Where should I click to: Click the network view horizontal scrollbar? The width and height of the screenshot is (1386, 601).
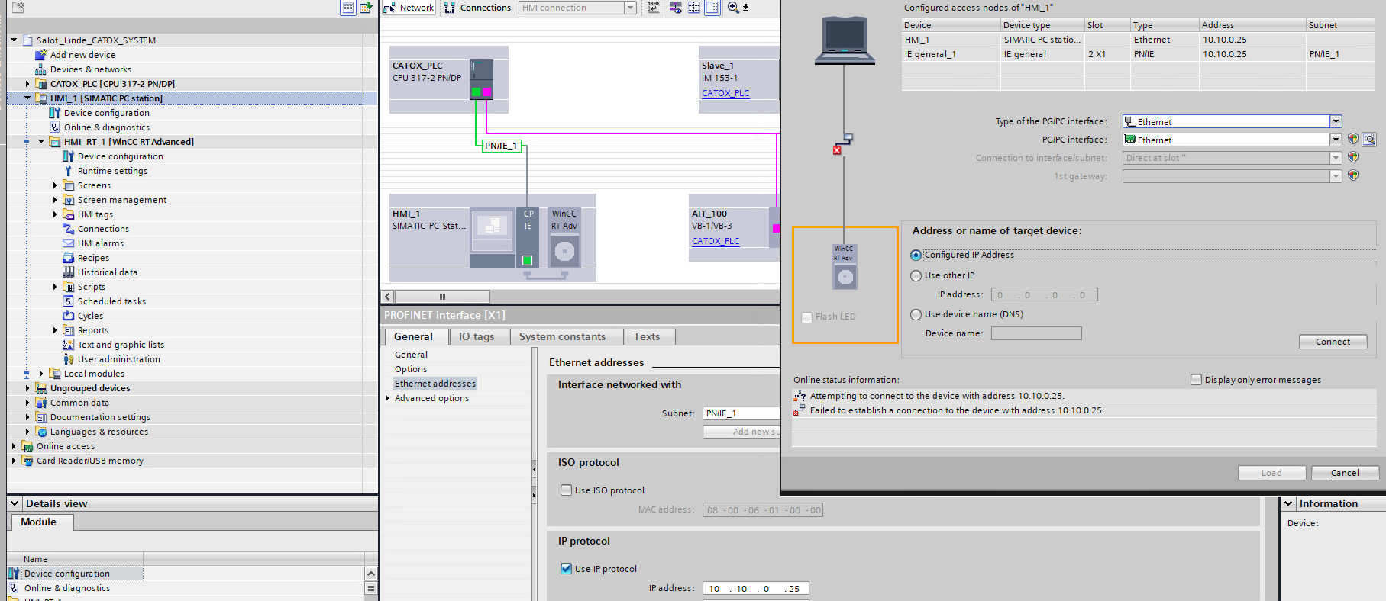[442, 297]
